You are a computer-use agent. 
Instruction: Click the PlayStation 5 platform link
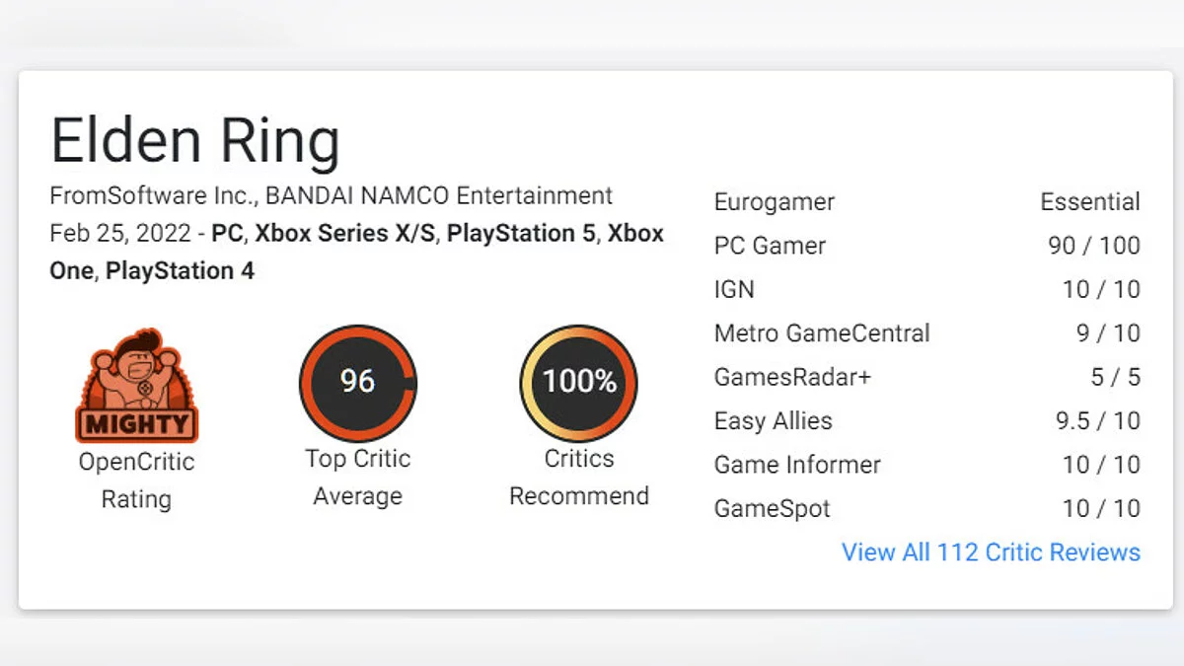pos(520,234)
